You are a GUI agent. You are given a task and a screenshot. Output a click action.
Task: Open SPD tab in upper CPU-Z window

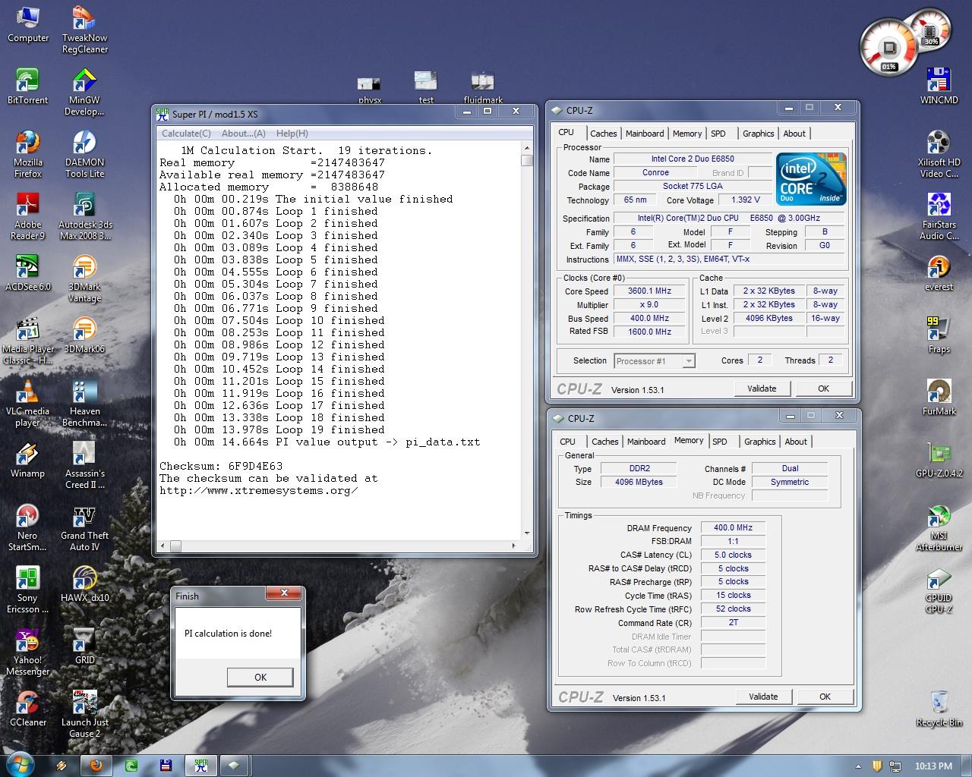718,134
